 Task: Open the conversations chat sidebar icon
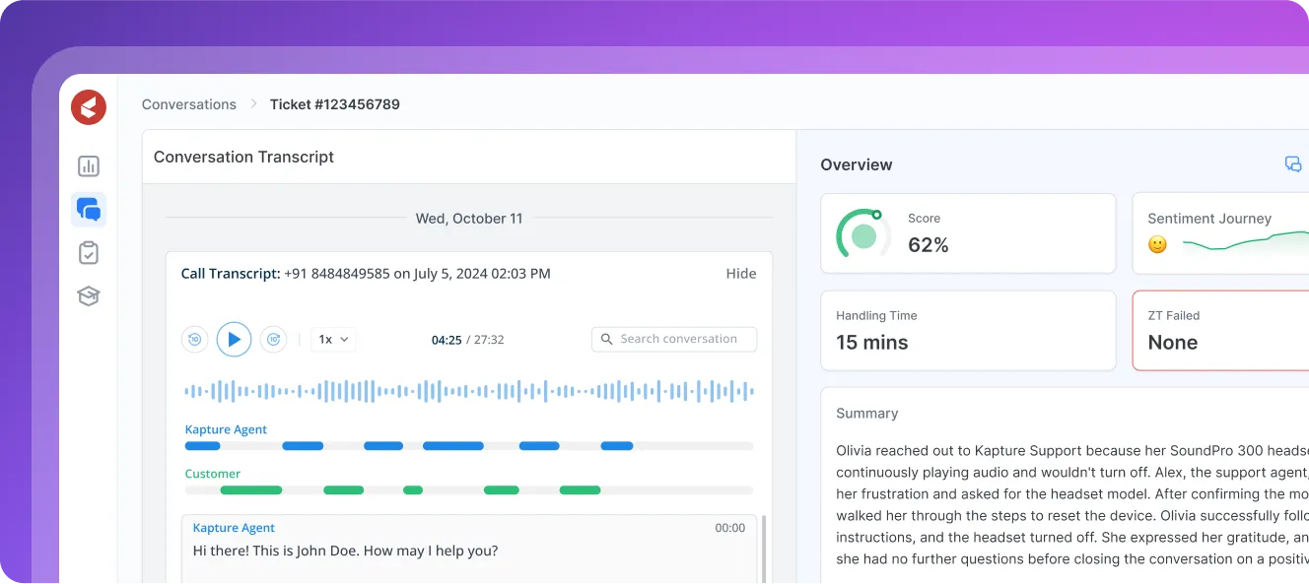click(89, 210)
